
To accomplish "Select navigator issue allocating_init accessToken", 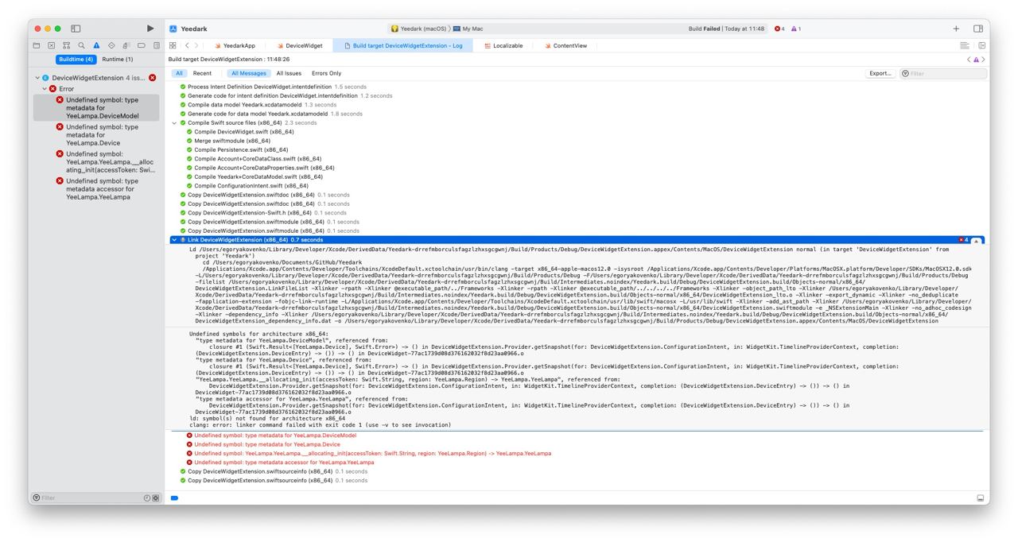I will (x=96, y=162).
